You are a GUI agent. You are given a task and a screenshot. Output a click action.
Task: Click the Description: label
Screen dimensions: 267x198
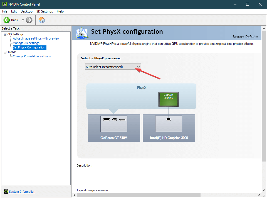pos(85,165)
